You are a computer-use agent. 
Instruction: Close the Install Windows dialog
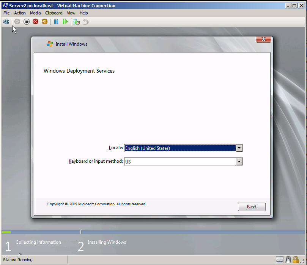click(263, 39)
